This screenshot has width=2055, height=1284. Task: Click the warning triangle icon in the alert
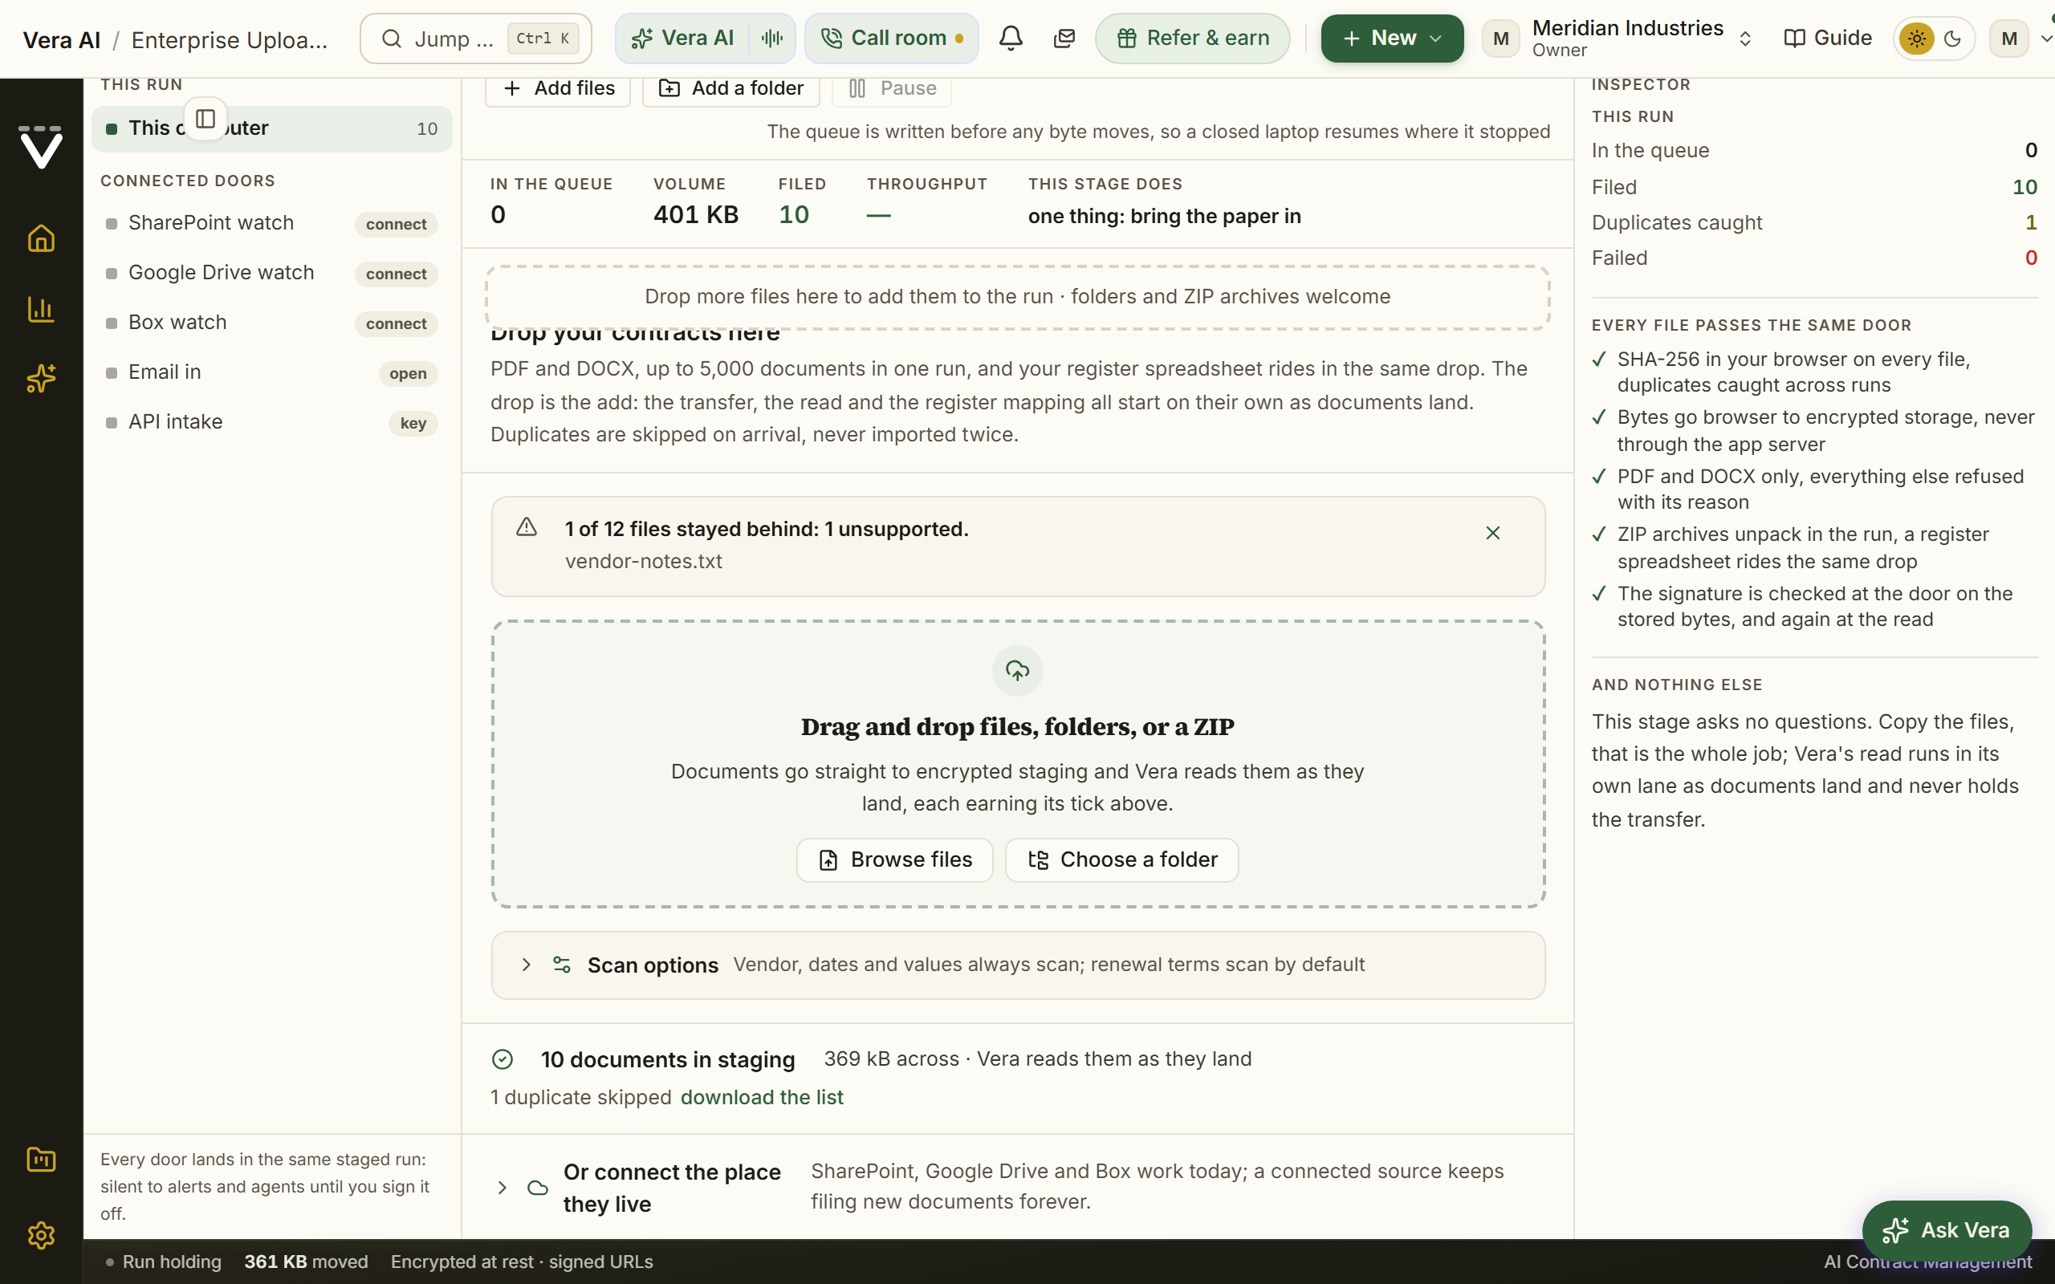point(527,527)
